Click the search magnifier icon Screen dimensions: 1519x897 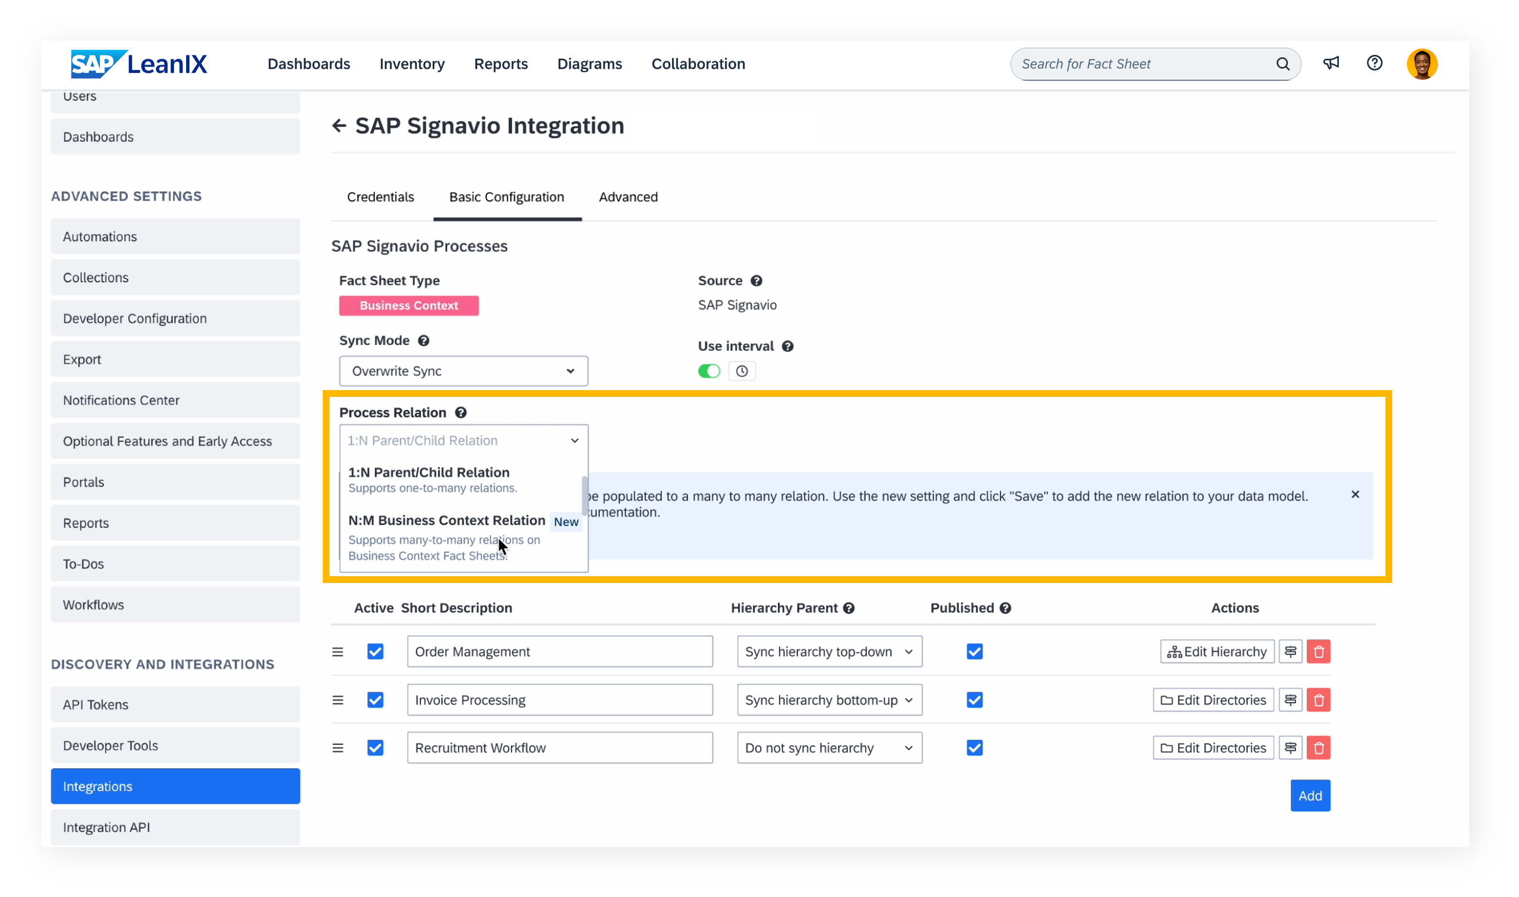[1282, 64]
